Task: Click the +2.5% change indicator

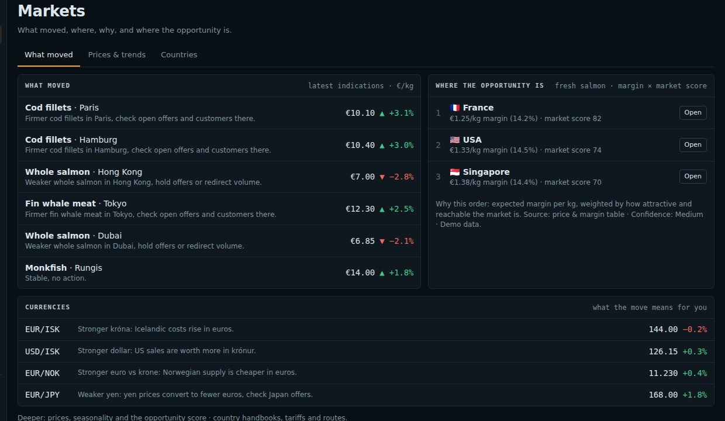Action: 396,209
